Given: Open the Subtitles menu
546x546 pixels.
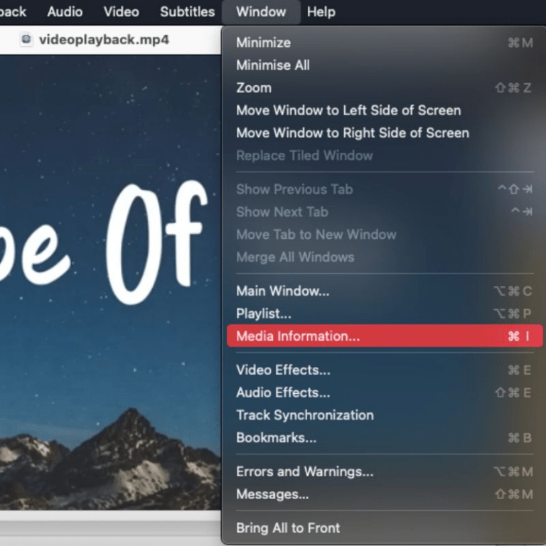Looking at the screenshot, I should [x=187, y=12].
